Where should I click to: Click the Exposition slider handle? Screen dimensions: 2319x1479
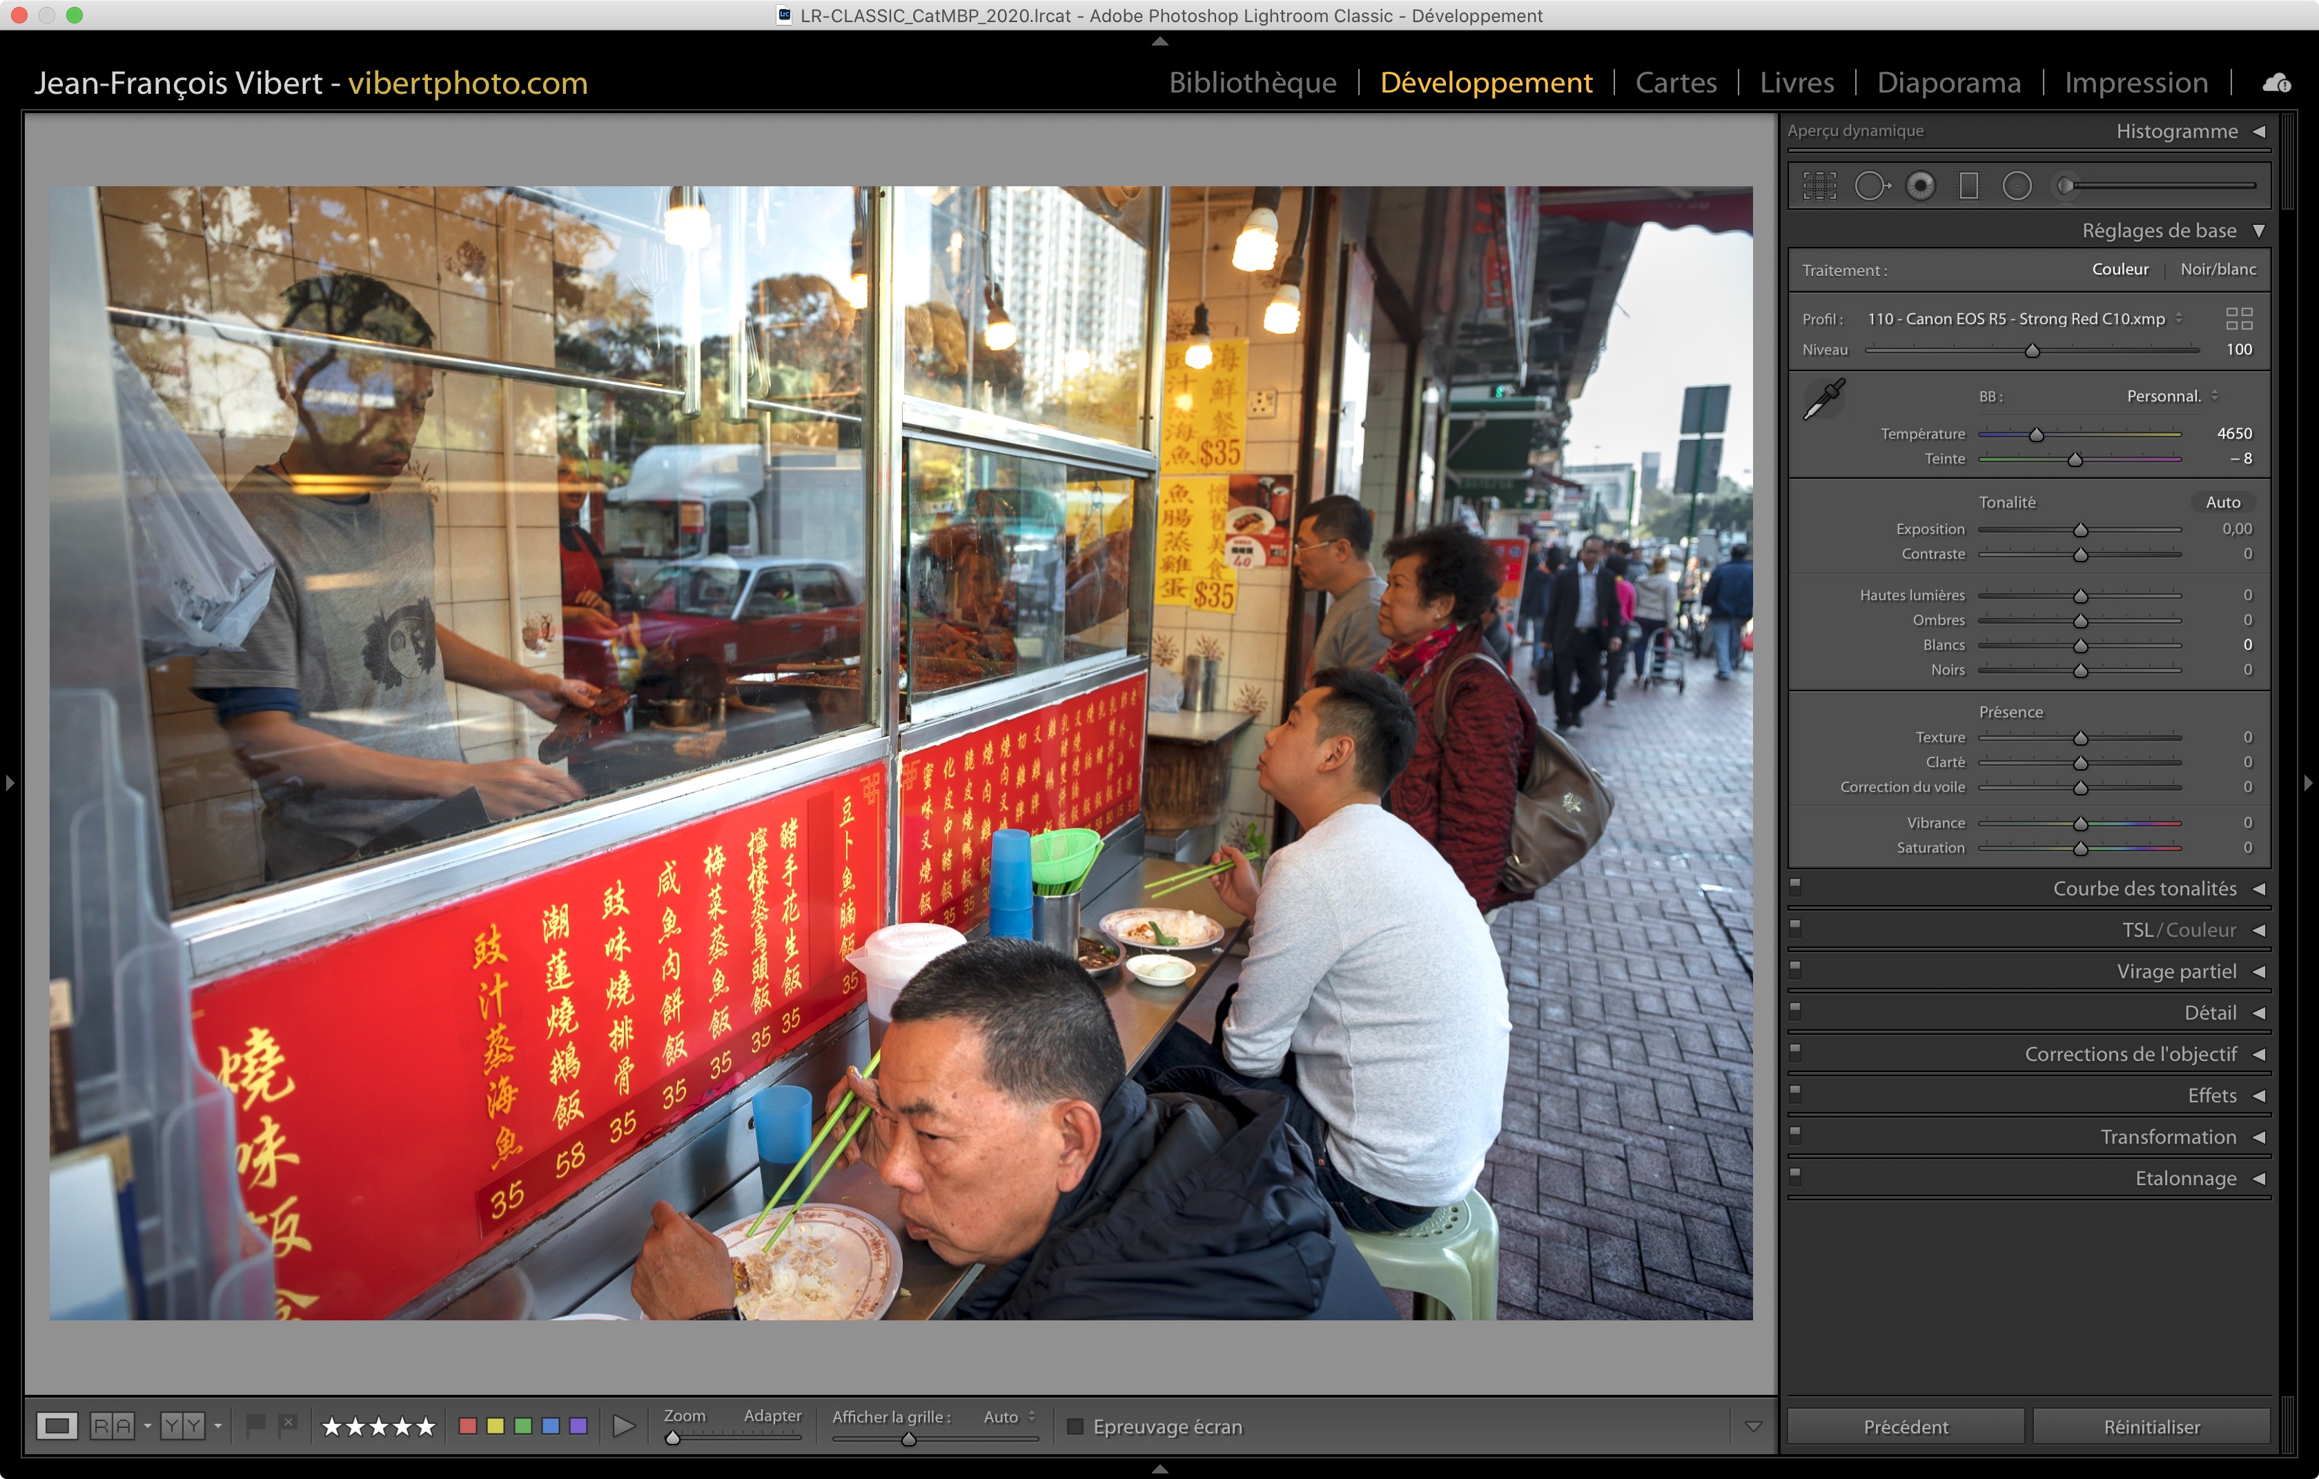click(2080, 530)
